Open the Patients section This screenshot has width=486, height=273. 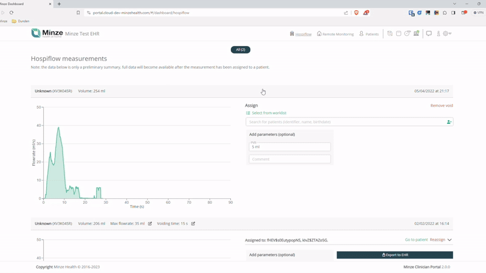coord(372,34)
